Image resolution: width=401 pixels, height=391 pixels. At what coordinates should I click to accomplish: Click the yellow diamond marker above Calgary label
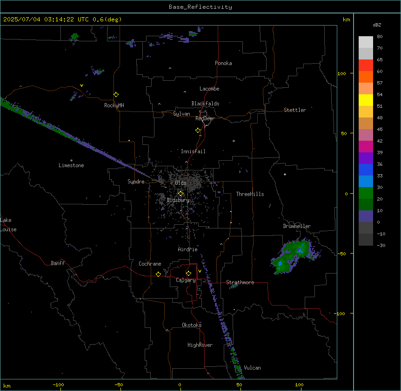(x=188, y=274)
